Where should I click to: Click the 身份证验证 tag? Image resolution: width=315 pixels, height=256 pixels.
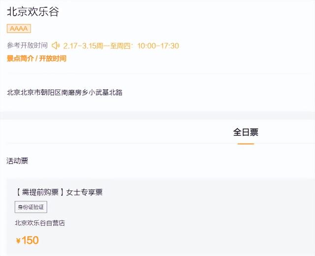[x=31, y=207]
